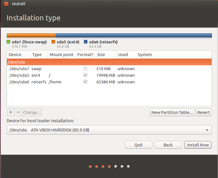Toggle format checkbox for /dev/sda1
The image size is (218, 178).
click(85, 68)
